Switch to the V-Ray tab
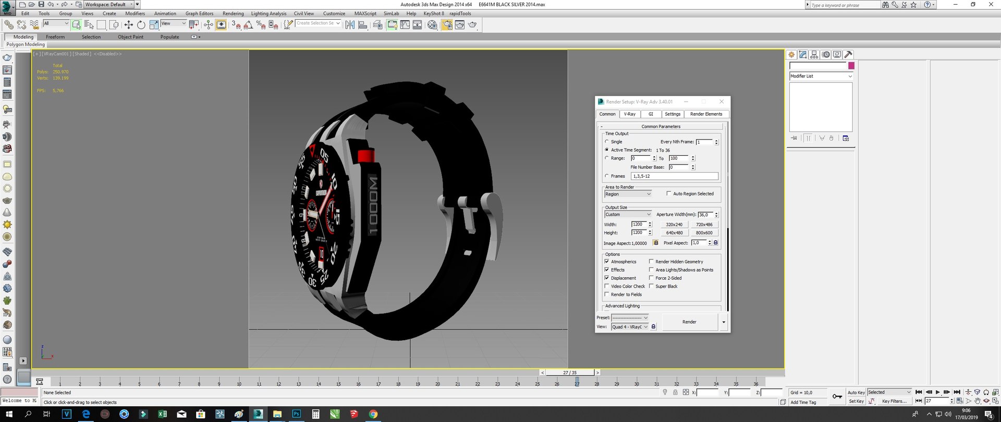Image resolution: width=1001 pixels, height=422 pixels. [630, 114]
